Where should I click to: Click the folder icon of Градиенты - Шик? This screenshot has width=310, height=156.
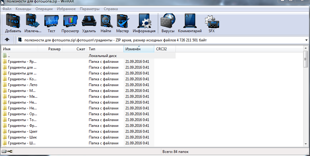pyautogui.click(x=5, y=137)
